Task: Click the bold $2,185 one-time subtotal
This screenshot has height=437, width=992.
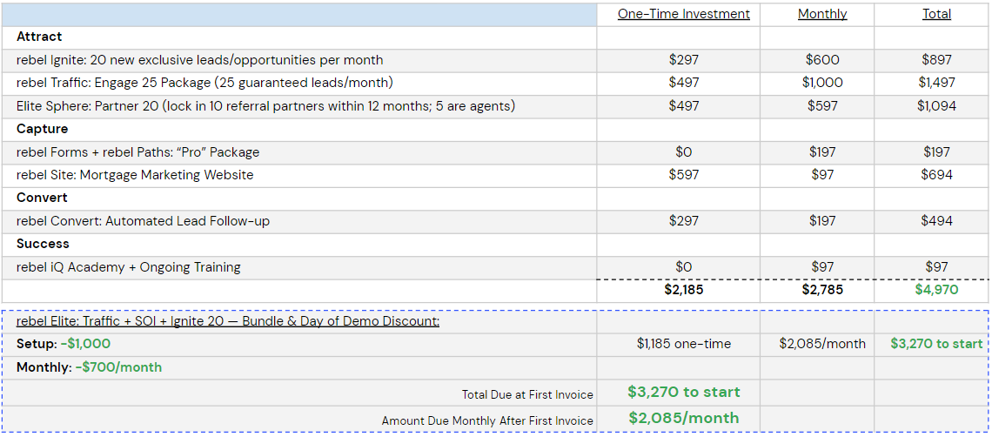Action: (683, 290)
